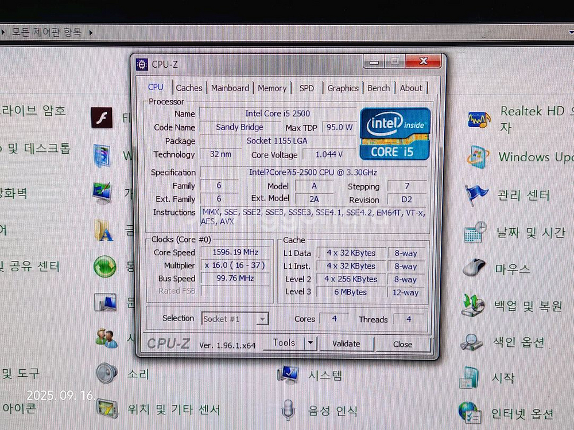Open the Tools dropdown arrow
The height and width of the screenshot is (430, 574).
click(310, 343)
